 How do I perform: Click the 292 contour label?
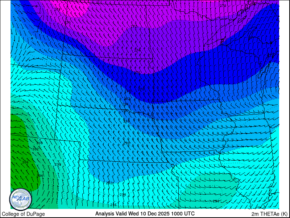109,183
